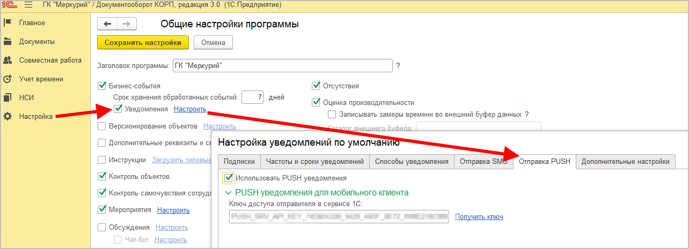
Task: Enable the Инструкции checkbox
Action: (102, 160)
